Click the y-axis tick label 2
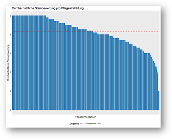This screenshot has height=139, width=172. pyautogui.click(x=10, y=72)
